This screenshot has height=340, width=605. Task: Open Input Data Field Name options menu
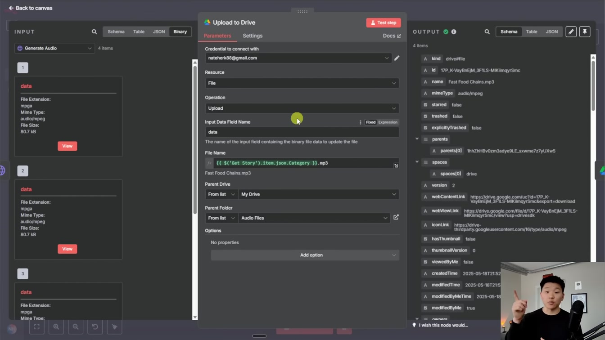pos(360,122)
